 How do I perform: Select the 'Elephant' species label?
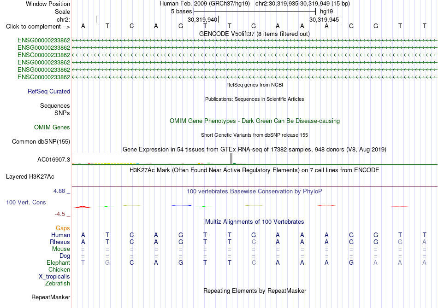pos(58,263)
